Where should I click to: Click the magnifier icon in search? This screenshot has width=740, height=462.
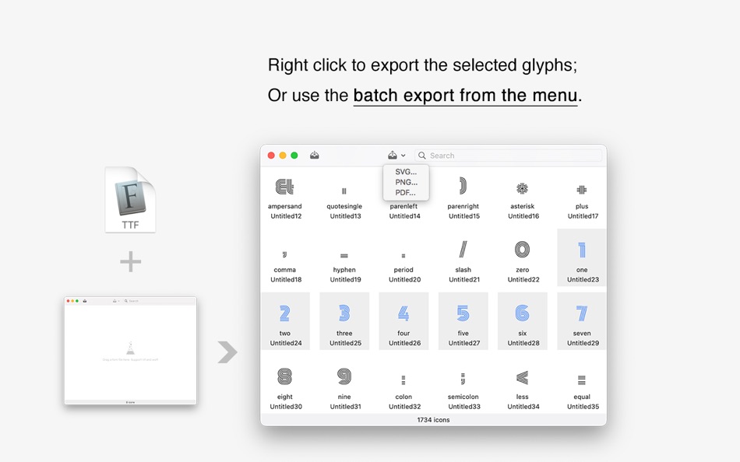click(422, 156)
